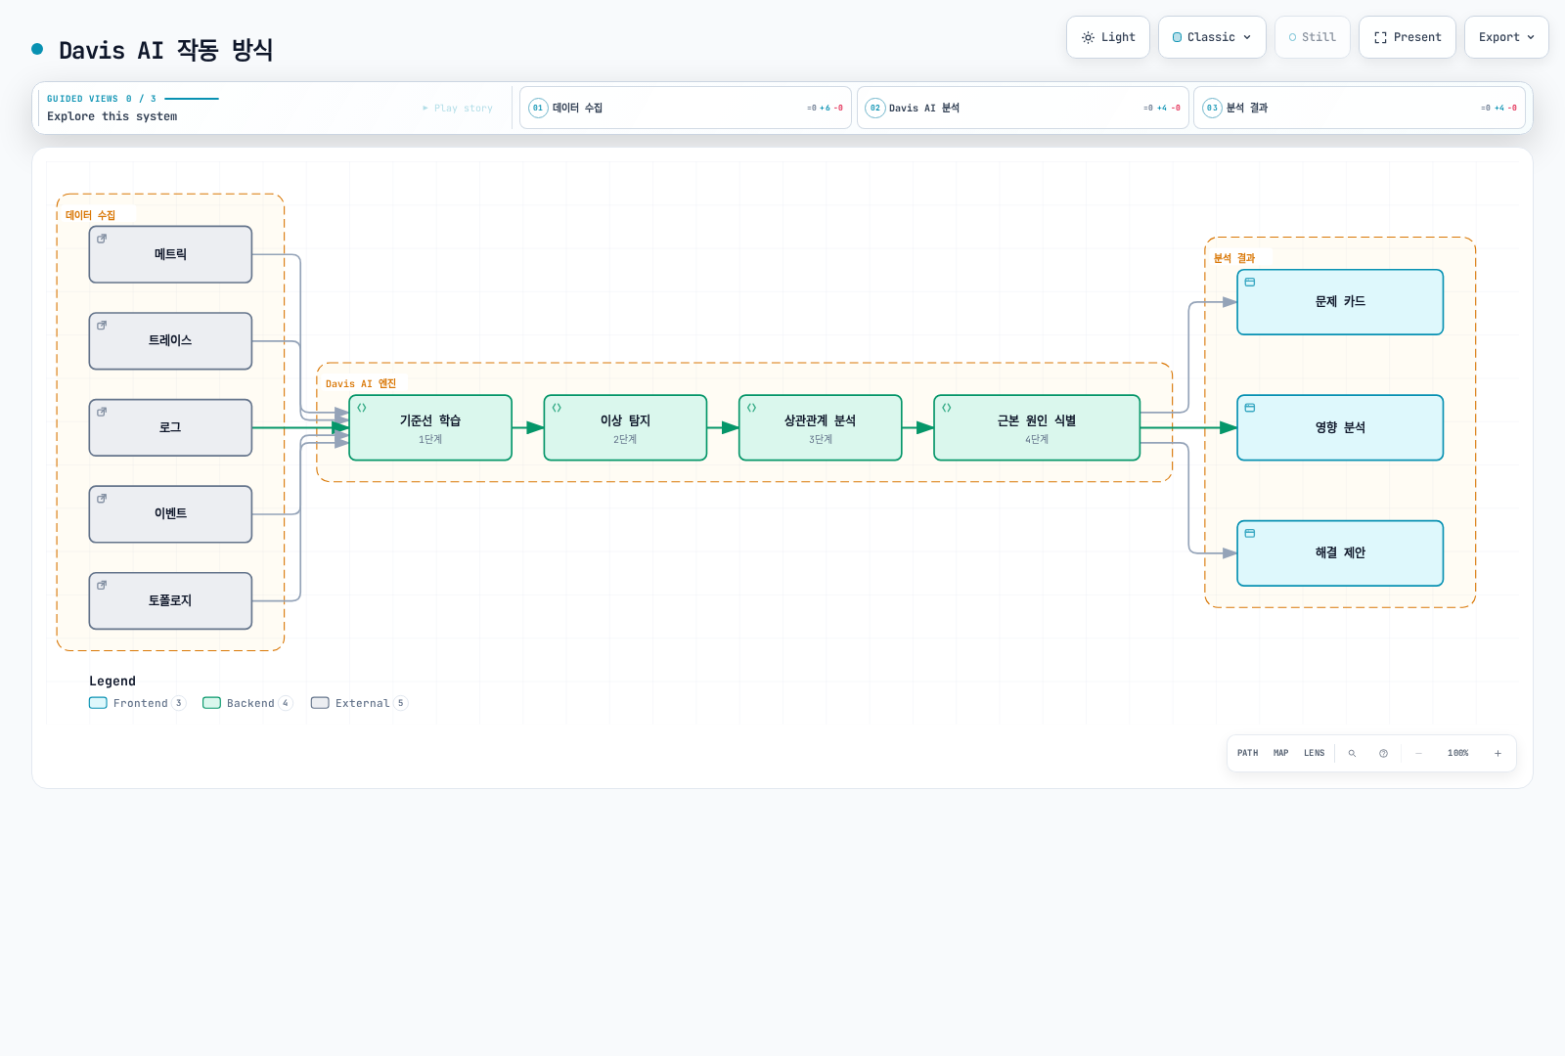Screen dimensions: 1565x1056
Task: Click window icon on 해결 제안 node
Action: [x=1250, y=533]
